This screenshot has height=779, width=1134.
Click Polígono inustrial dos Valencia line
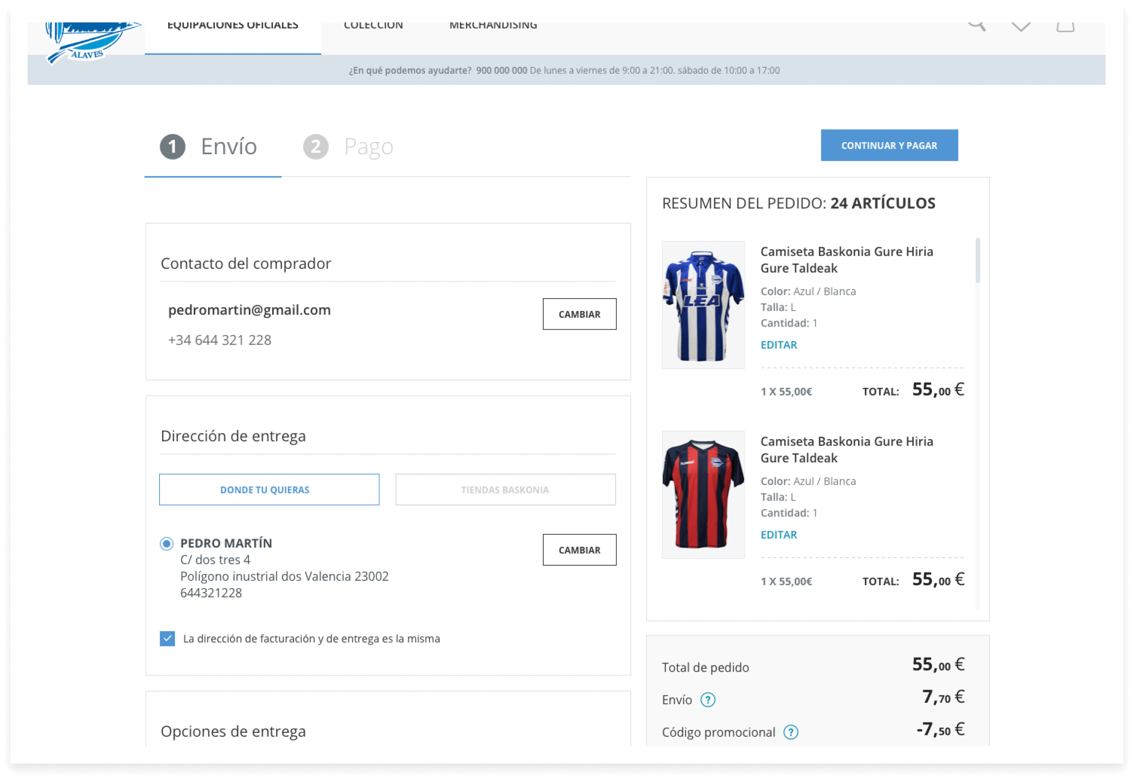point(284,576)
